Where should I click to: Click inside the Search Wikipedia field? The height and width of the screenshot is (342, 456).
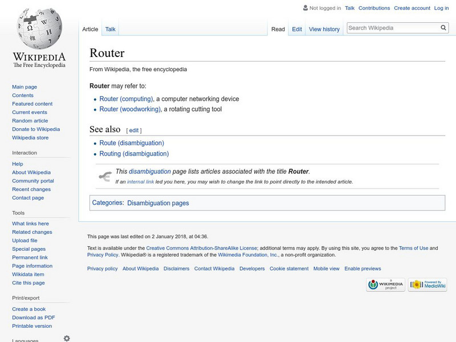point(392,27)
